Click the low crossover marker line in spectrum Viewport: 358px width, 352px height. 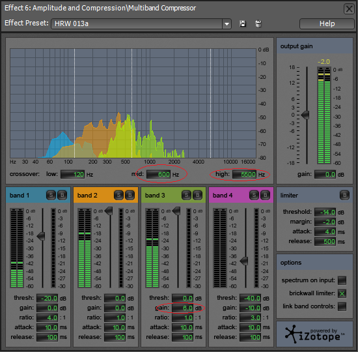point(74,103)
